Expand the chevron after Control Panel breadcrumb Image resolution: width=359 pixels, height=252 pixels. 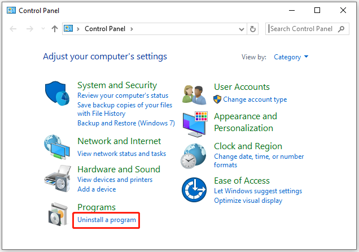click(132, 29)
